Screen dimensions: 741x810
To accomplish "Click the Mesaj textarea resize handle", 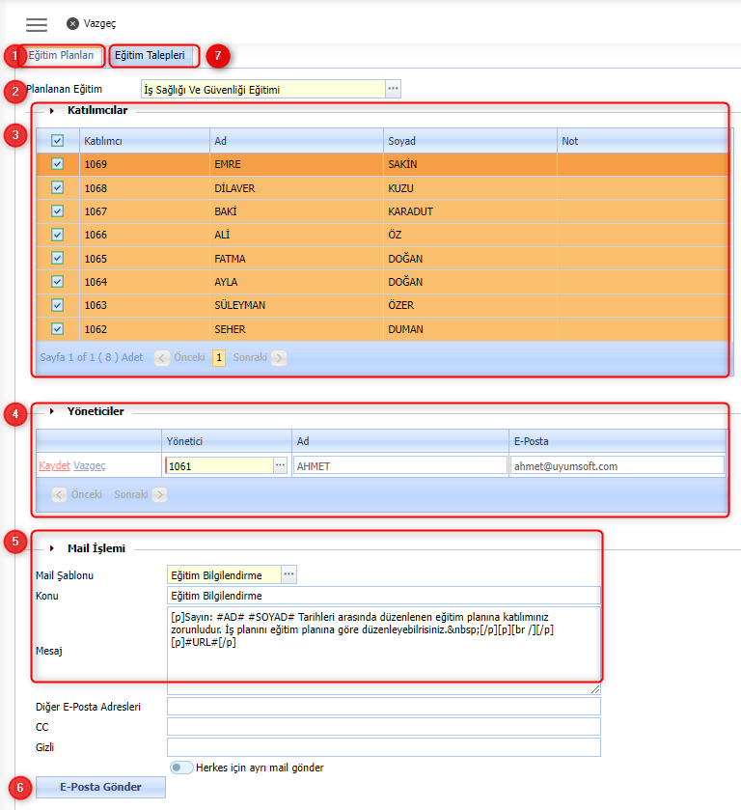I will click(595, 689).
